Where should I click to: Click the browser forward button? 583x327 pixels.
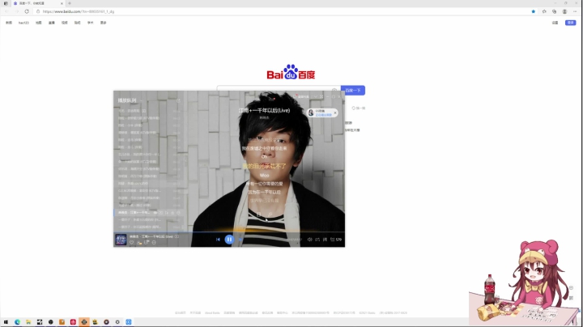point(17,11)
